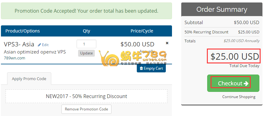Click the 50% Recurring Discount summary row

[x=222, y=32]
